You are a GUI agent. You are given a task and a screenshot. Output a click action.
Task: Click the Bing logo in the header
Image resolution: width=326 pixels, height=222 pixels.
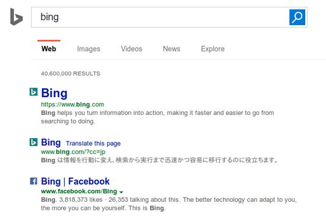[x=17, y=17]
